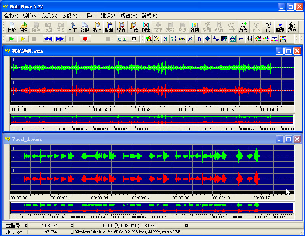Open the 工具(T) menu
Viewport: 305px width, 236px height.
tap(89, 16)
